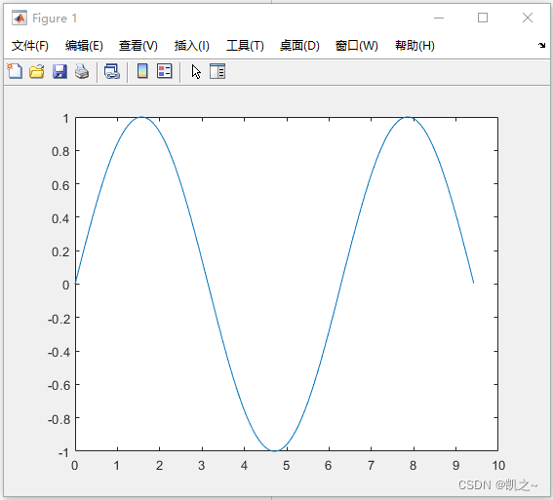This screenshot has width=553, height=500.
Task: Click the Link Plot toolbar icon
Action: click(112, 71)
